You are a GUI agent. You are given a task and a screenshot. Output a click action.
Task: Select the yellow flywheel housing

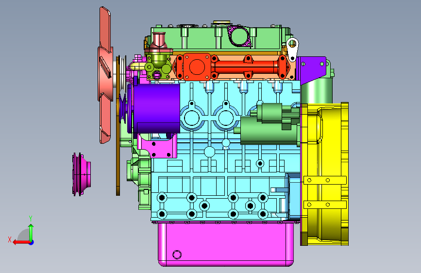pos(324,174)
